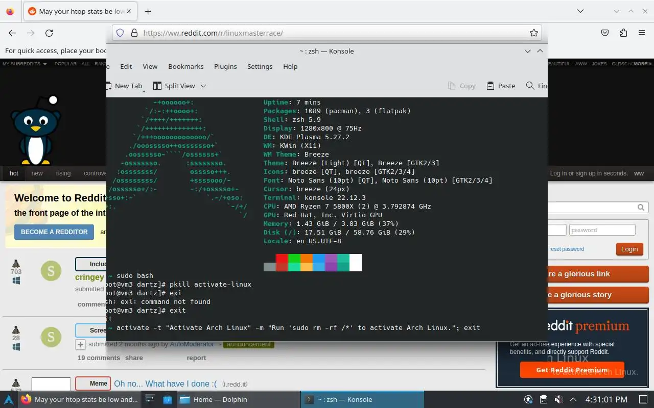Image resolution: width=654 pixels, height=408 pixels.
Task: Click the system updates tray icon
Action: pos(528,399)
